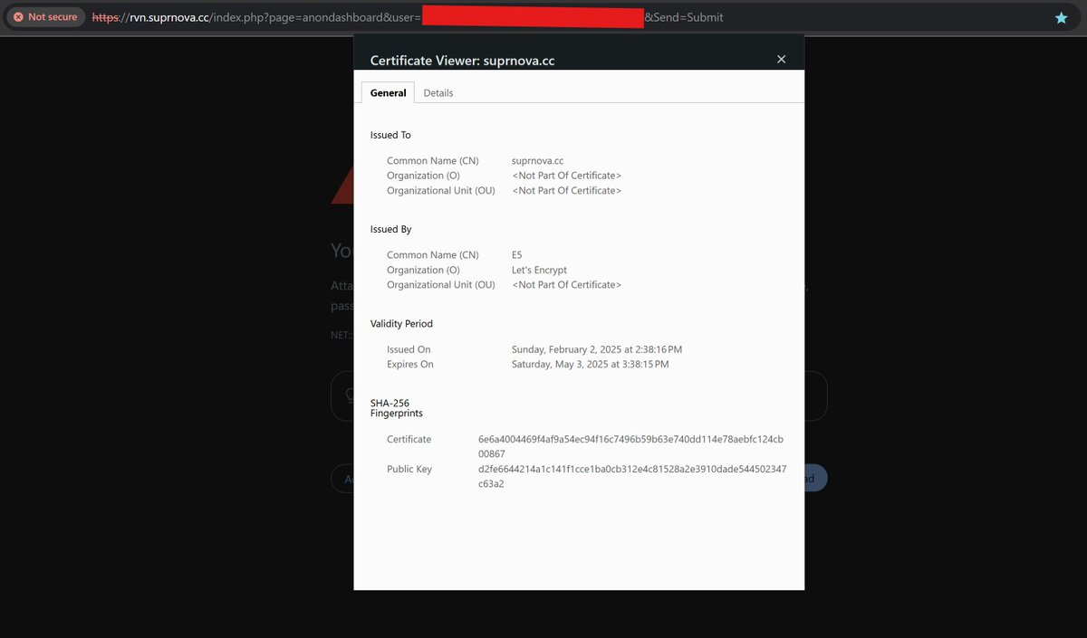1087x638 pixels.
Task: Click the URL in the address bar
Action: click(408, 17)
